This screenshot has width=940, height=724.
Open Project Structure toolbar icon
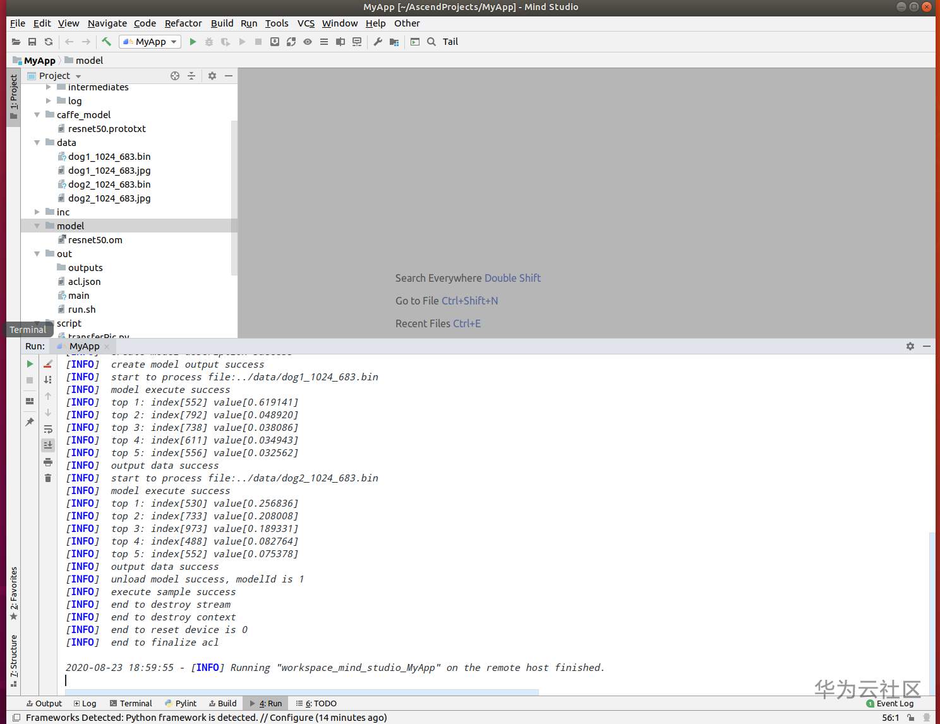pos(394,42)
